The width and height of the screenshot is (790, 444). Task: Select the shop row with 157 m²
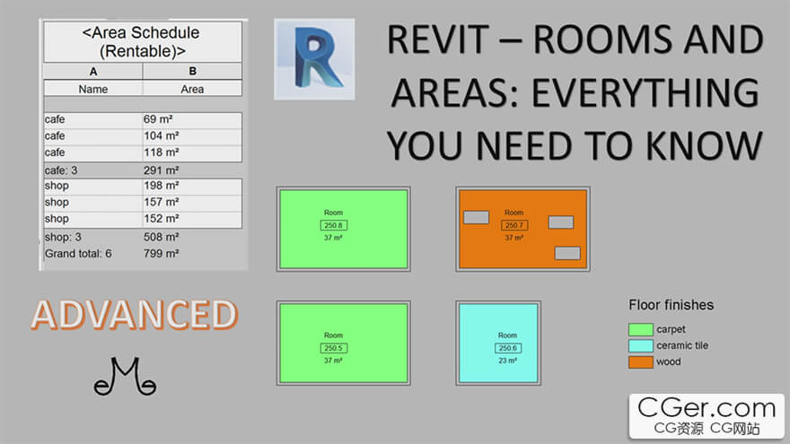[143, 203]
